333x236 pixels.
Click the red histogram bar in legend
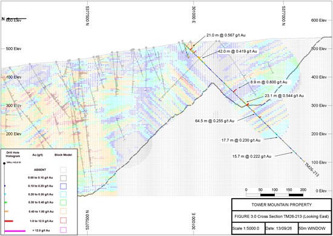8,221
